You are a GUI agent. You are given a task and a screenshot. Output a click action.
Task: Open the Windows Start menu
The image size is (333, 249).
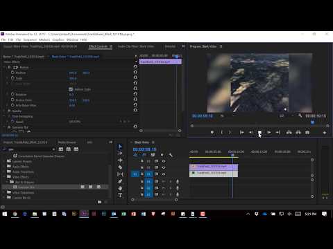tap(5, 214)
